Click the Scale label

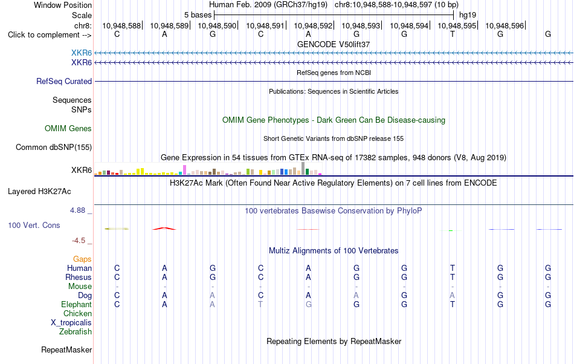82,15
